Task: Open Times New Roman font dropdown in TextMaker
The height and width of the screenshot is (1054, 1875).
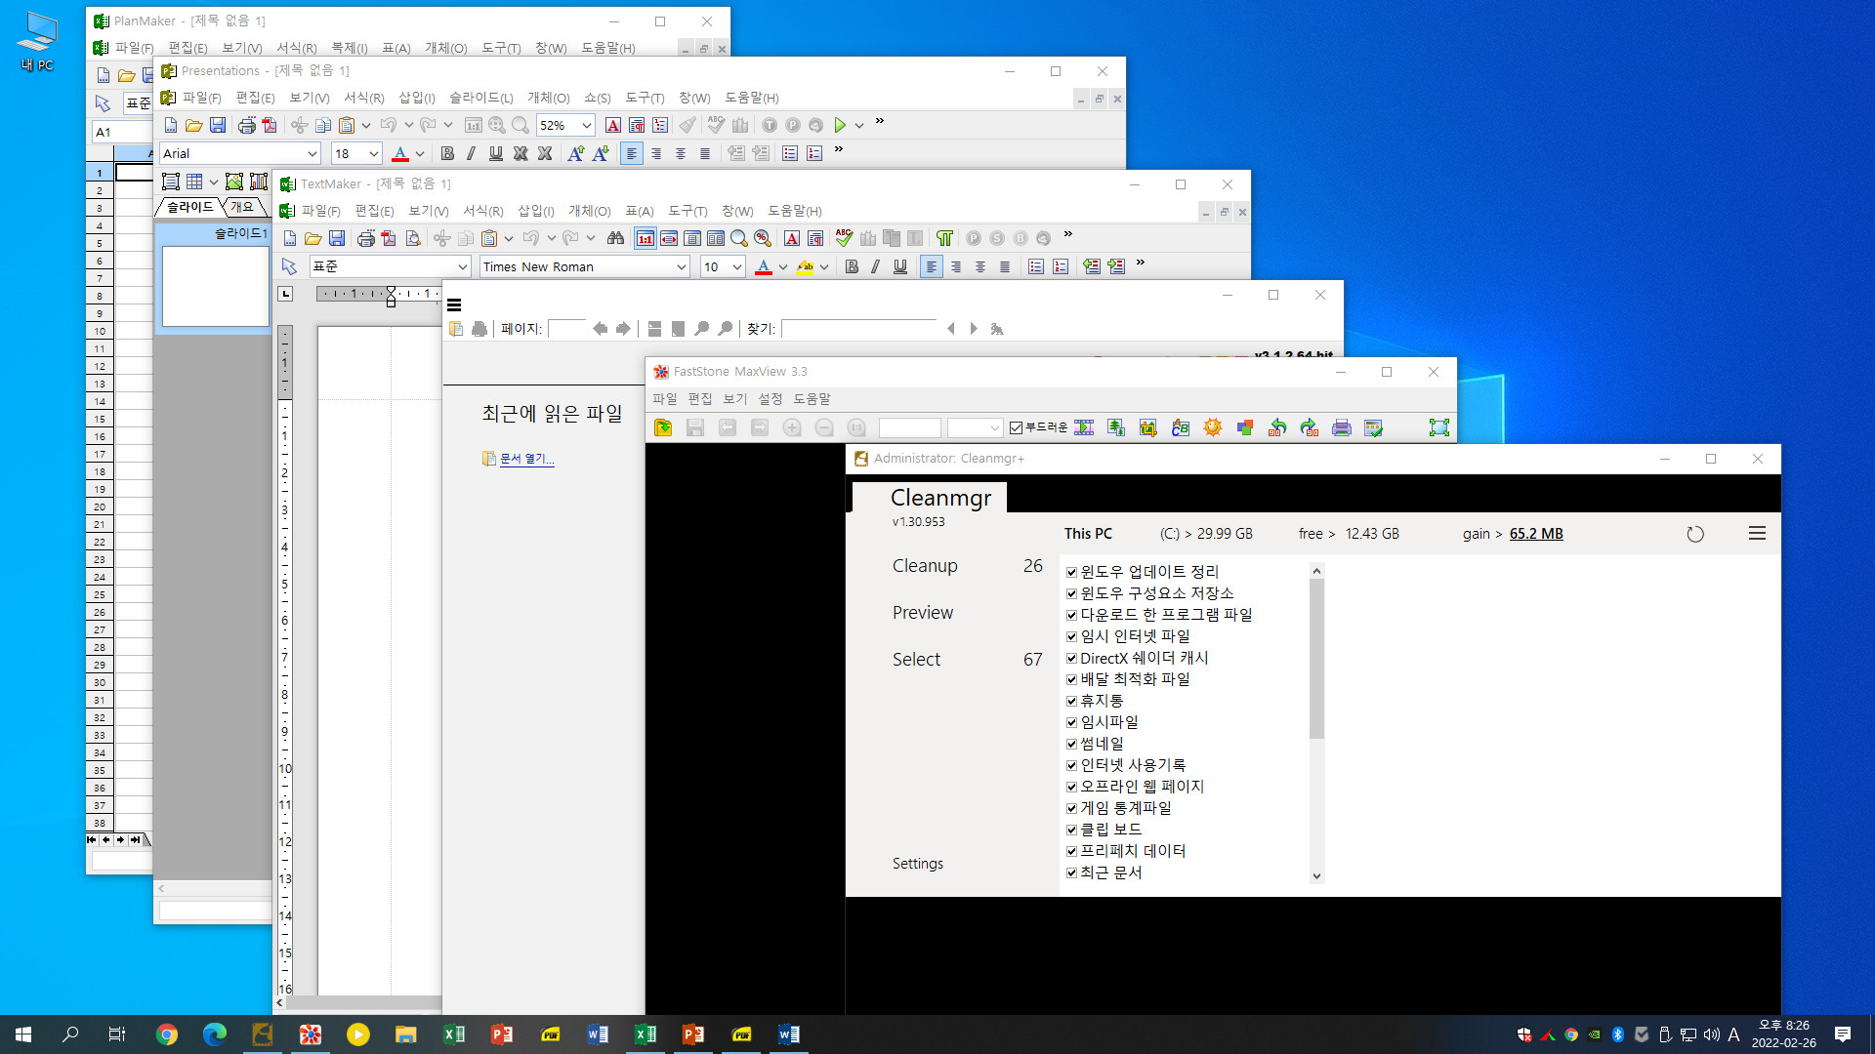Action: tap(681, 266)
